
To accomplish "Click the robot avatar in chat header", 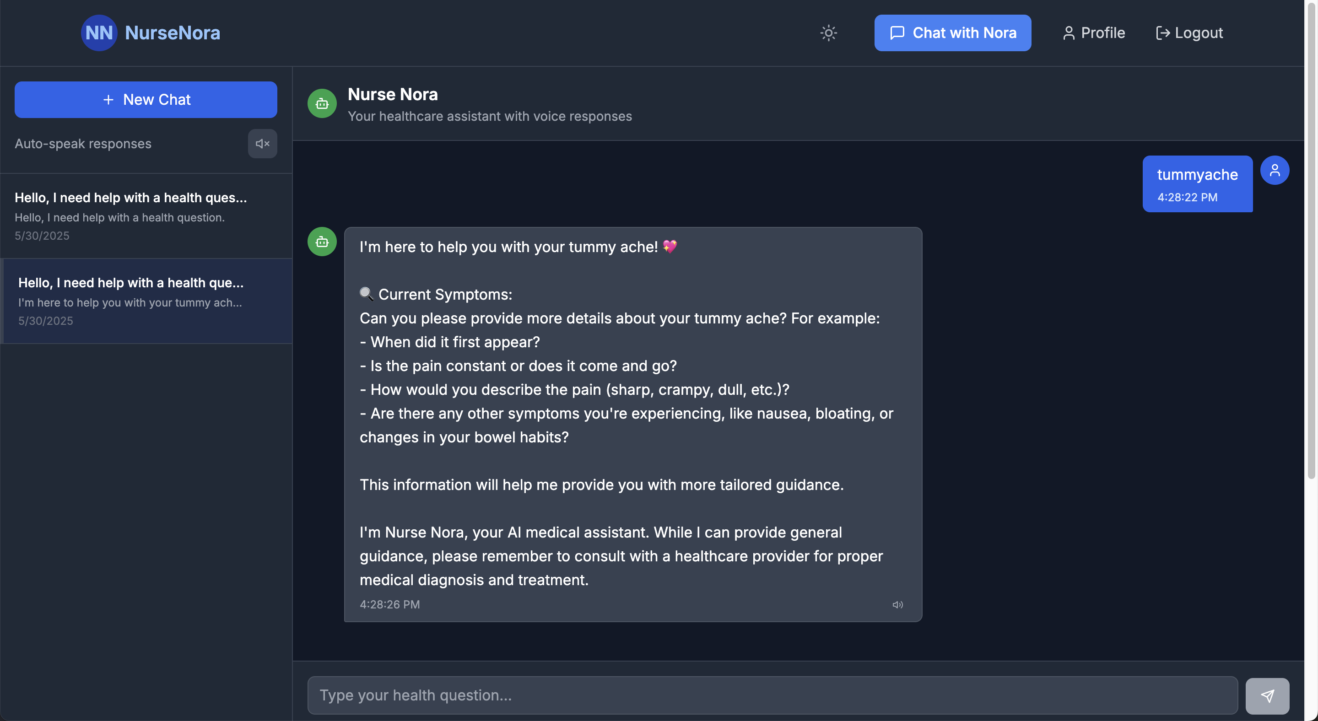I will point(322,103).
